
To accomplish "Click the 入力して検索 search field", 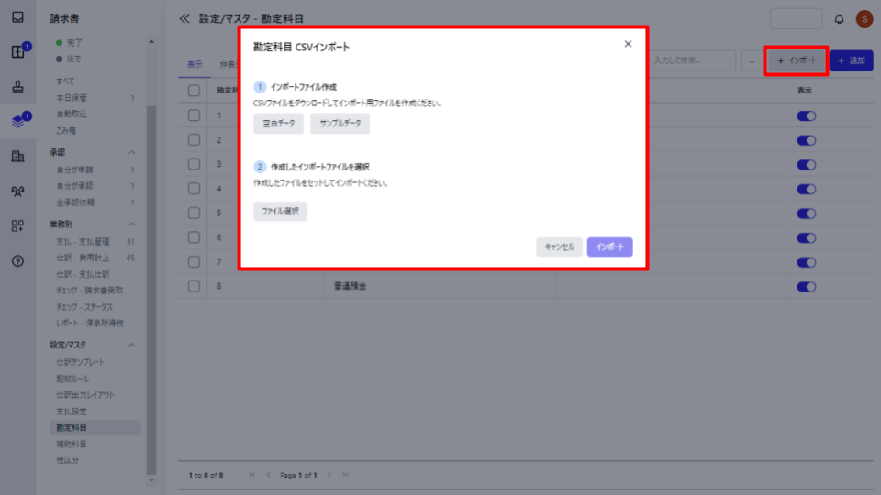I will [x=692, y=60].
